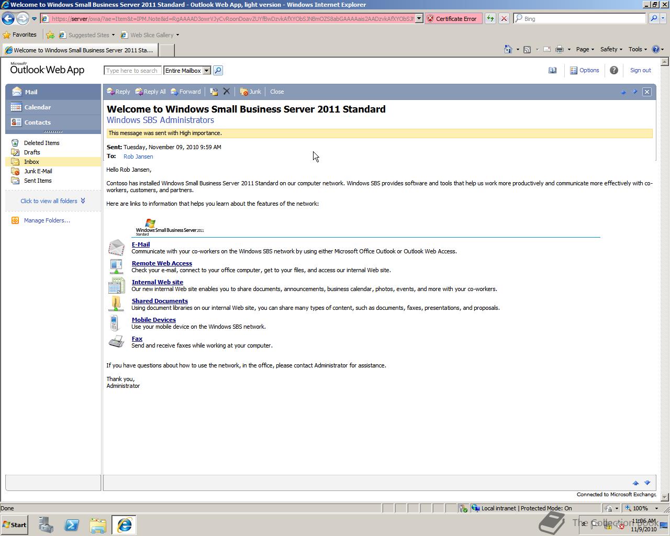Mark the message as Junk
The width and height of the screenshot is (670, 536).
click(x=250, y=92)
